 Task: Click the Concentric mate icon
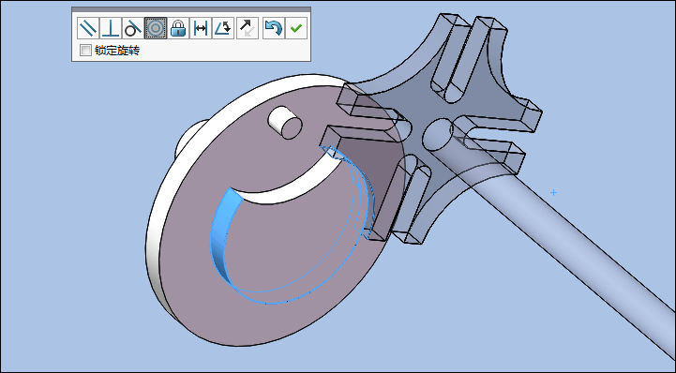click(x=156, y=28)
